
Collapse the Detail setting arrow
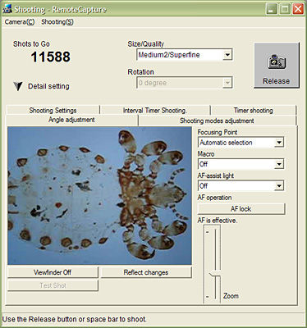18,86
